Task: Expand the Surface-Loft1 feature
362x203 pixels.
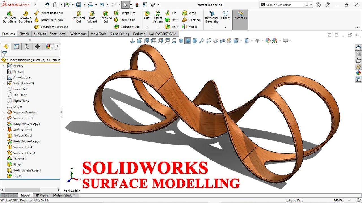Action: (3, 130)
